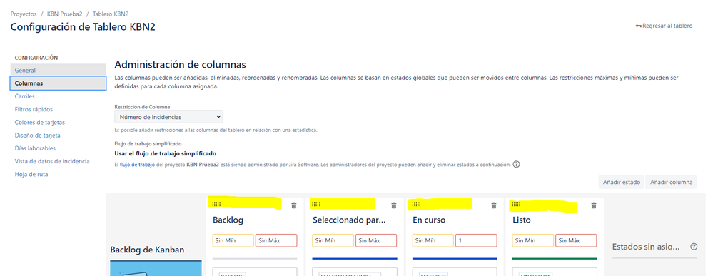This screenshot has width=713, height=276.
Task: Click En curso max field showing 1
Action: tap(476, 240)
